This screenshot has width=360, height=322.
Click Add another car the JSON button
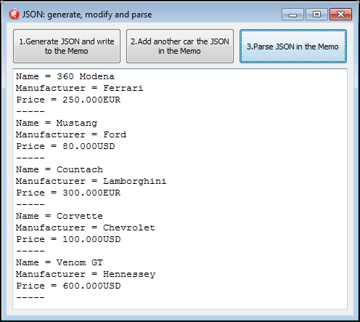180,47
